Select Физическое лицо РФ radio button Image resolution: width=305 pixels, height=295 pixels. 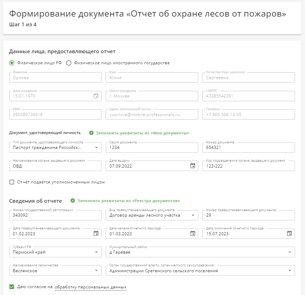tap(12, 63)
